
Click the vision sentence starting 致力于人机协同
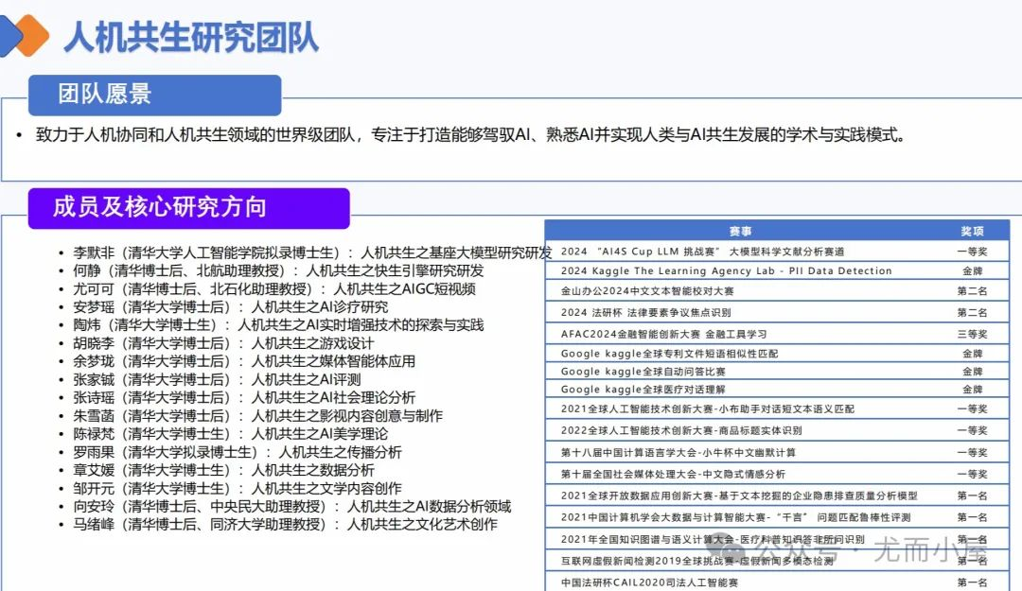[x=470, y=135]
